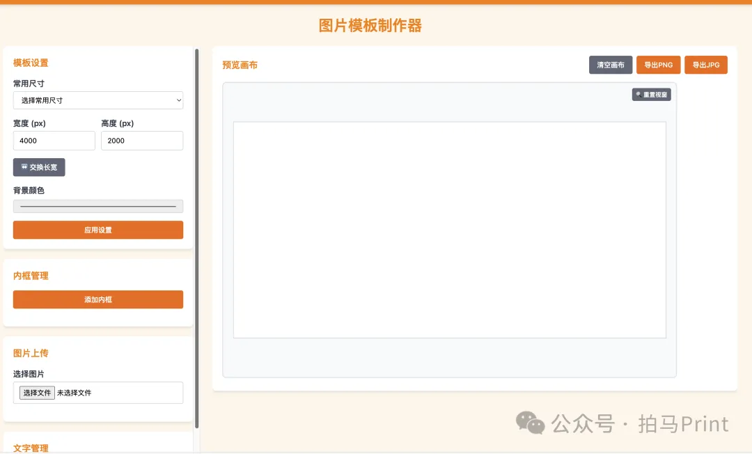
Task: Click the magnifier icon on 重置视窗
Action: 639,95
